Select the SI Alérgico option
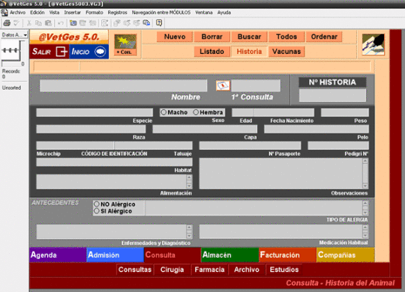405x292 pixels. coord(97,211)
